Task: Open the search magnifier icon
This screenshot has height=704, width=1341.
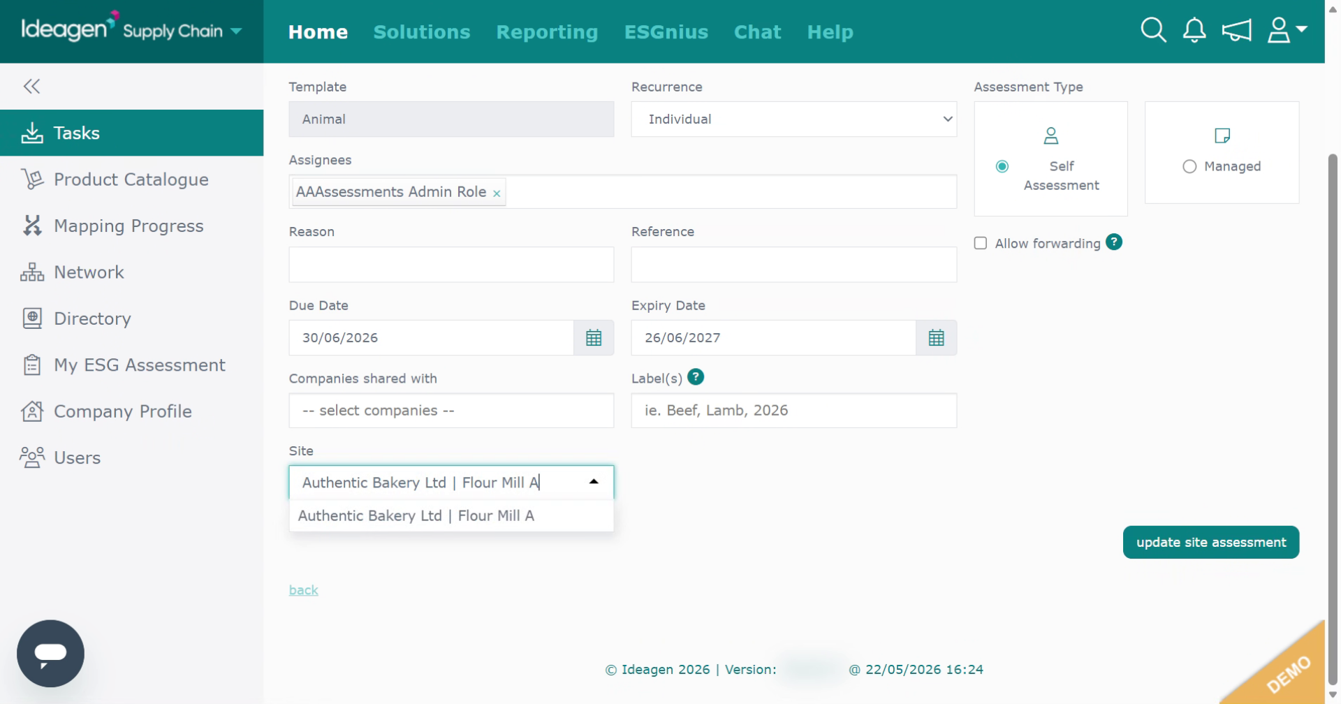Action: pos(1153,31)
